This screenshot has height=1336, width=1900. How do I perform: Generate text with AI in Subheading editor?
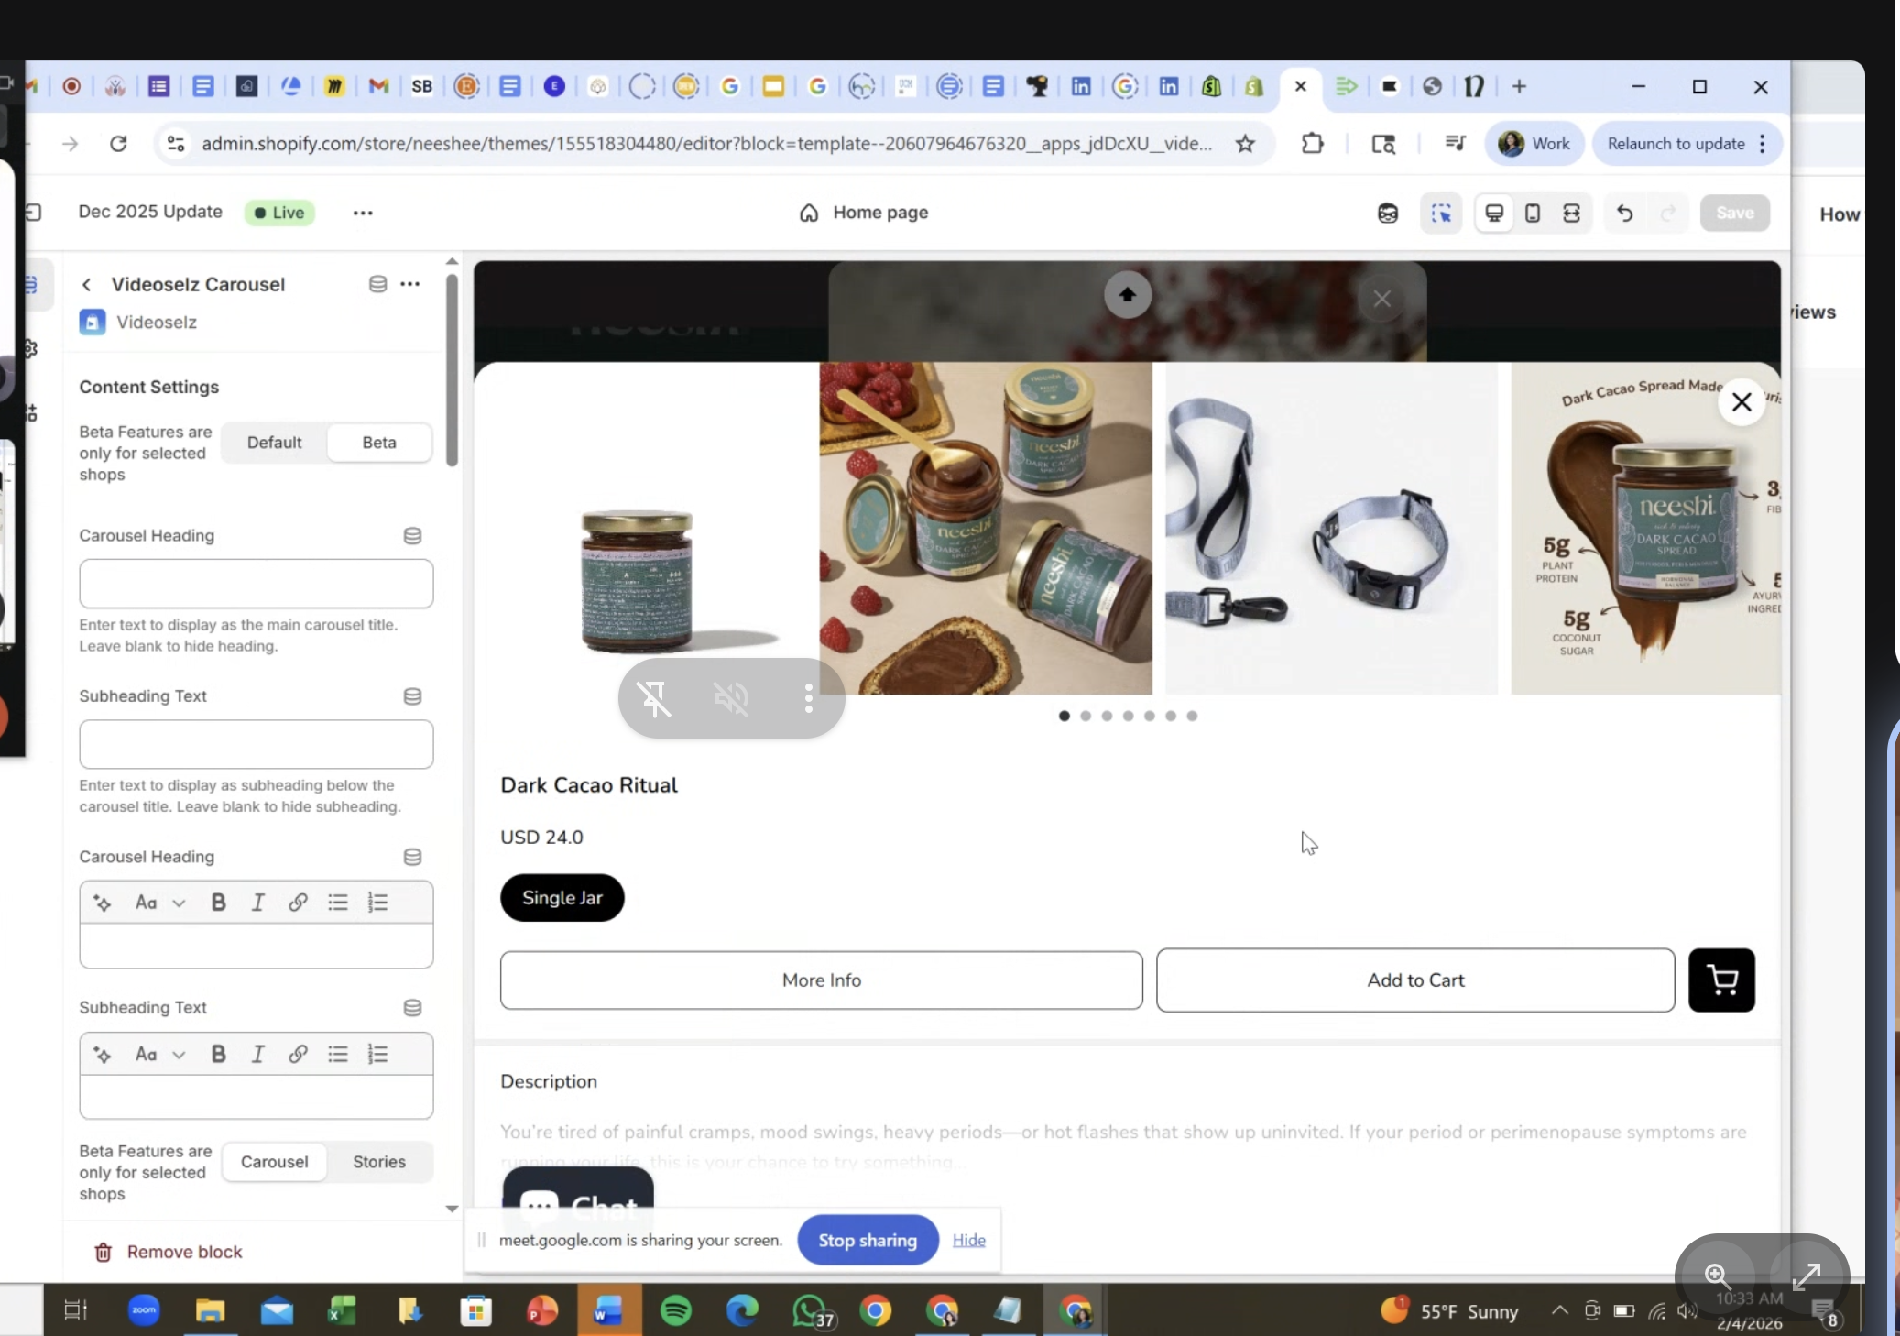pos(103,1054)
